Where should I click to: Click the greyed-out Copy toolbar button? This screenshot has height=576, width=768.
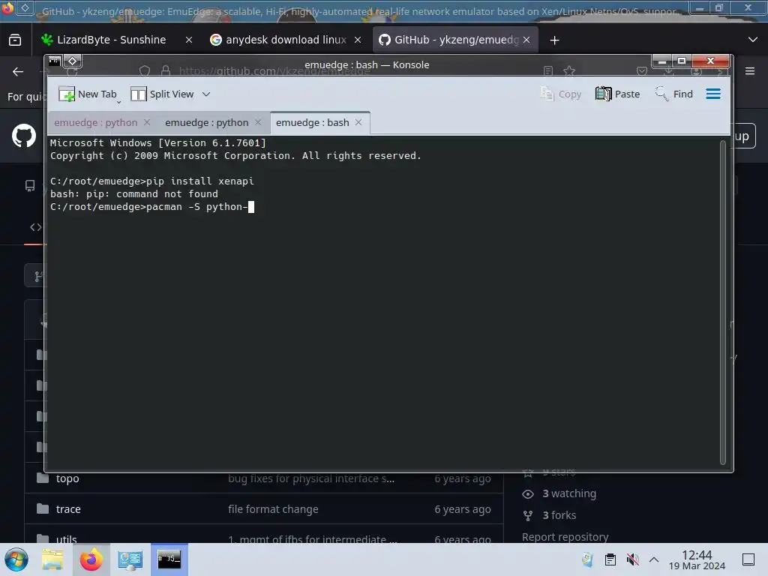[x=560, y=94]
